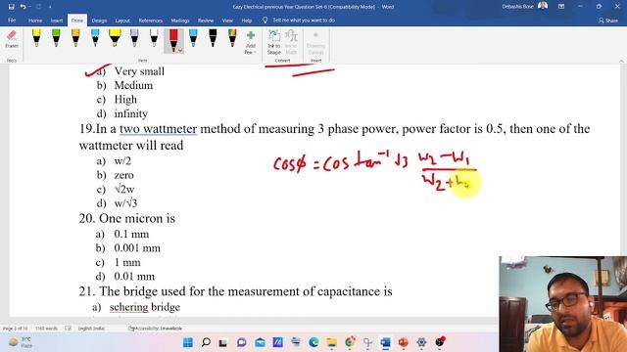Insert a Drawing Canvas

point(315,43)
